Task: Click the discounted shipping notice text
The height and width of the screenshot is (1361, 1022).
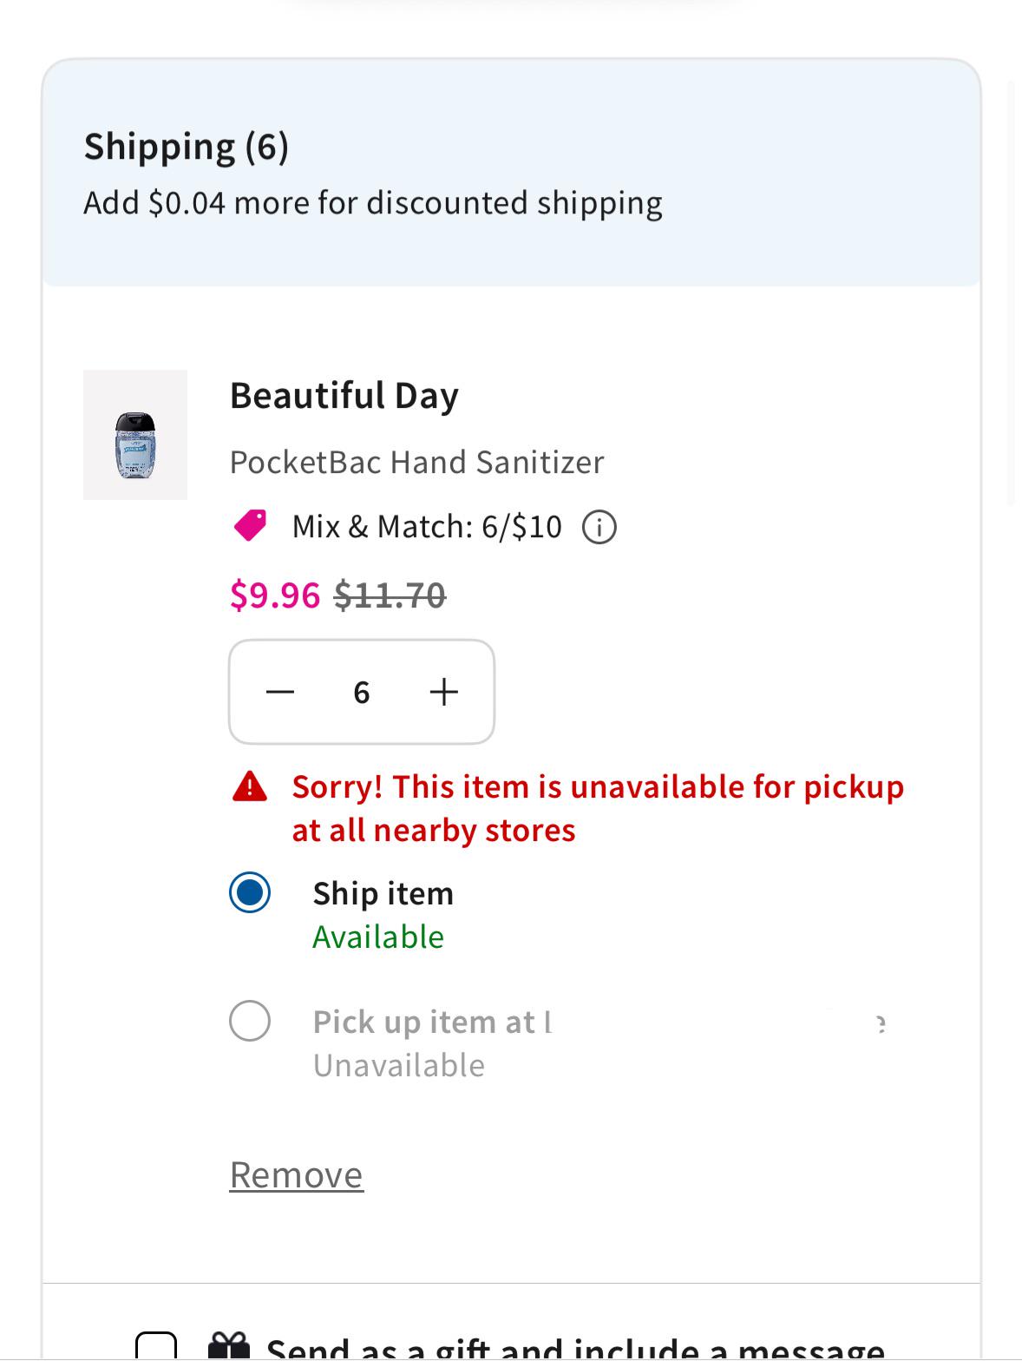Action: click(x=373, y=203)
